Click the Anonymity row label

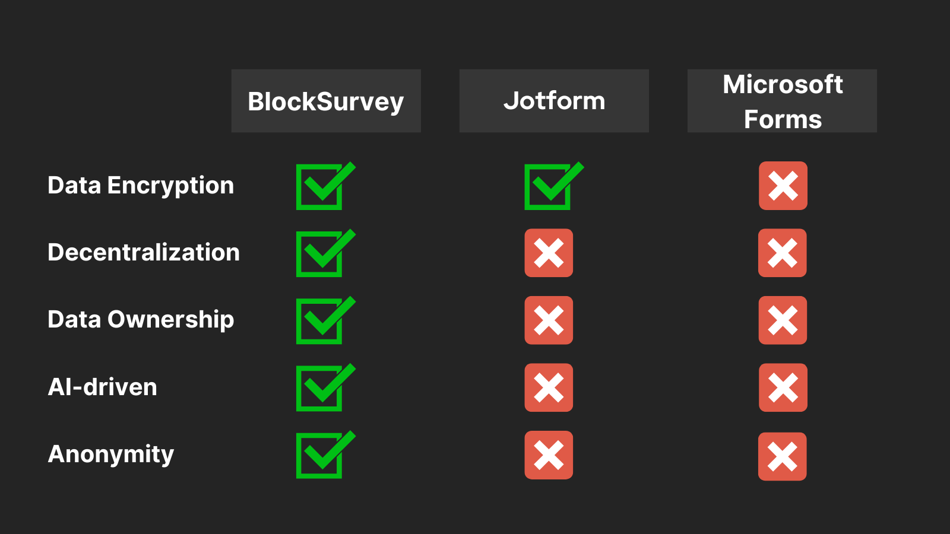click(x=111, y=454)
